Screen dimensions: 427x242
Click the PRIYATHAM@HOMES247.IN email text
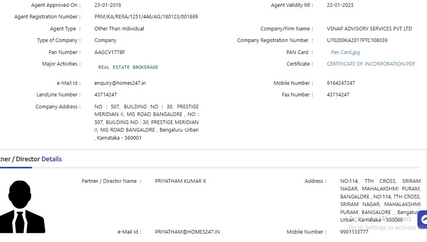pyautogui.click(x=187, y=232)
